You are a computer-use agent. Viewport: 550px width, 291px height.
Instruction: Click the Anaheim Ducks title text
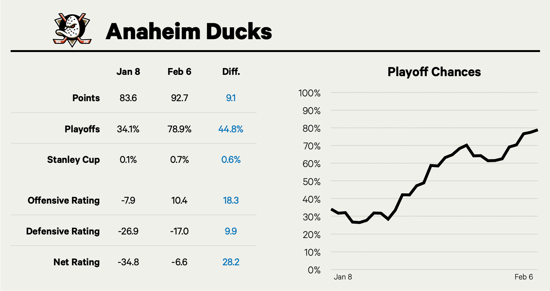[189, 31]
